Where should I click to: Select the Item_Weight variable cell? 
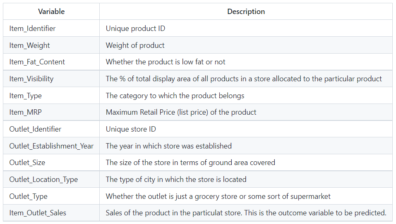click(51, 45)
